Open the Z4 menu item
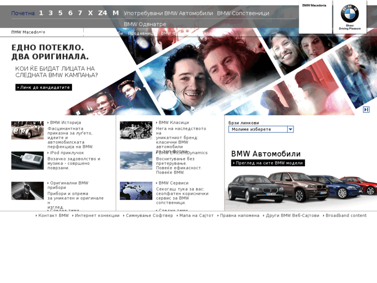This screenshot has width=377, height=283. (103, 13)
